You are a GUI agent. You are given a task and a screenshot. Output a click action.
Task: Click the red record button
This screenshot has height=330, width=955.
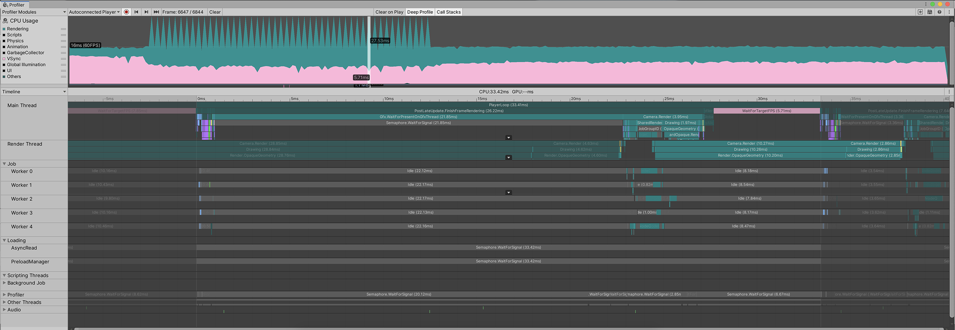pos(126,12)
